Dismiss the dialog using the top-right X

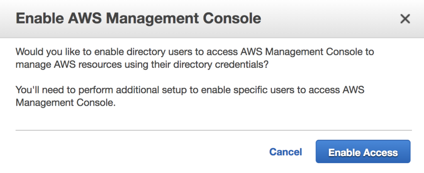tap(405, 19)
